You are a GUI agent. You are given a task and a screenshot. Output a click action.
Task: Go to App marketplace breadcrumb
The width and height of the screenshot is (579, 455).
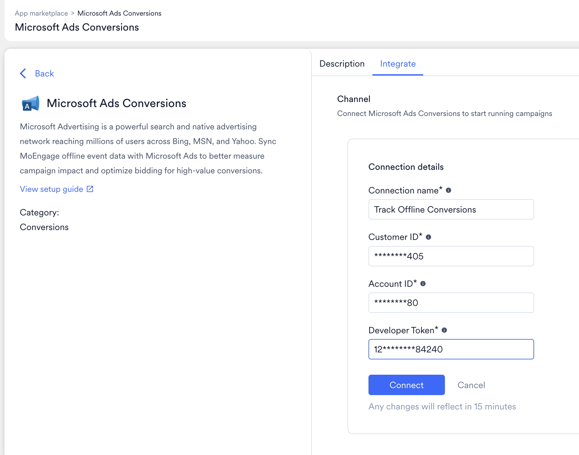(x=41, y=13)
